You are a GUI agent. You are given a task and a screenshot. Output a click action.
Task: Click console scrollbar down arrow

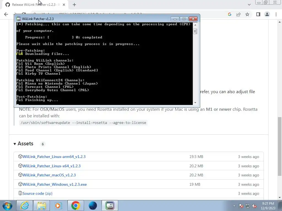click(195, 103)
